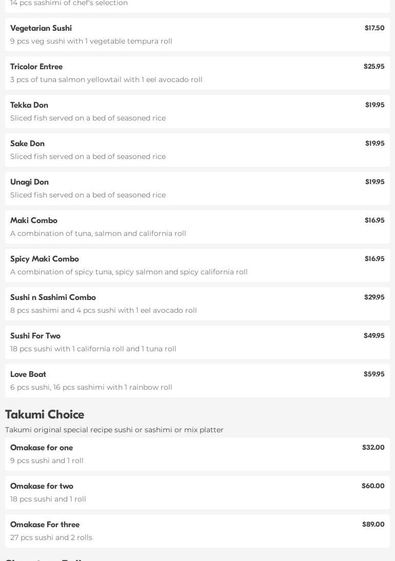Click the $59.95 Love Boat price
Viewport: 395px width, 561px height.
pos(374,374)
